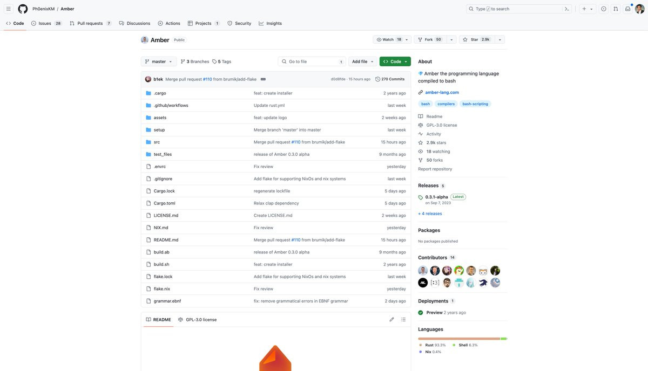Open the grammar.ebnf file
The image size is (648, 371).
pyautogui.click(x=167, y=301)
